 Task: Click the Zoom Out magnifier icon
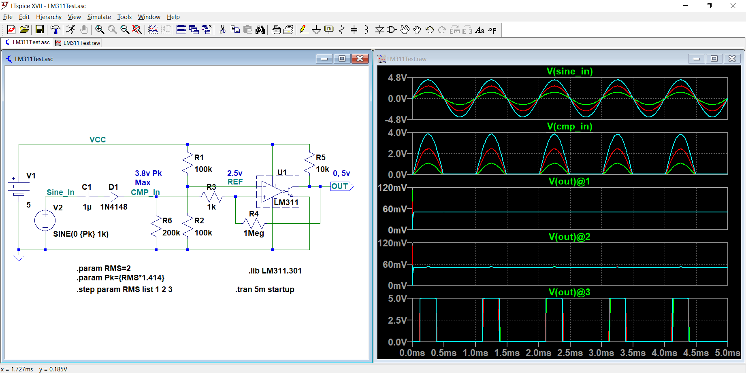pyautogui.click(x=125, y=30)
